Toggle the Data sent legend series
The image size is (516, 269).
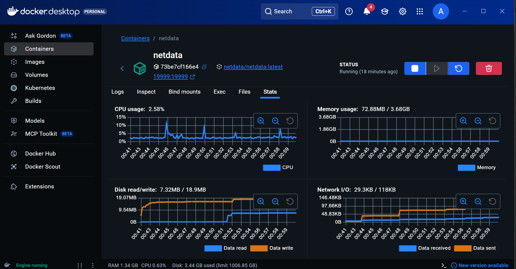(475, 248)
